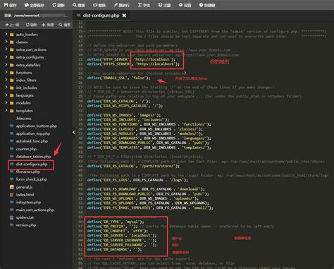Open the 替换 replace tool
334x269 pixels.
pyautogui.click(x=99, y=5)
